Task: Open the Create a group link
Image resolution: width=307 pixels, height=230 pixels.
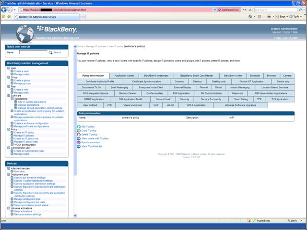Action: click(22, 80)
